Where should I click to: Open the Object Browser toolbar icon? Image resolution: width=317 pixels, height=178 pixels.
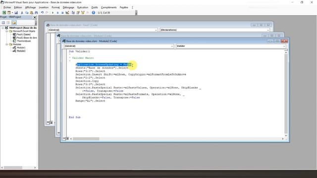(x=83, y=12)
